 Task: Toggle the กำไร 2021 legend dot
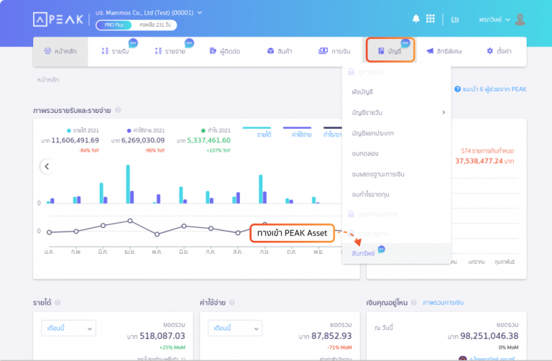(203, 131)
